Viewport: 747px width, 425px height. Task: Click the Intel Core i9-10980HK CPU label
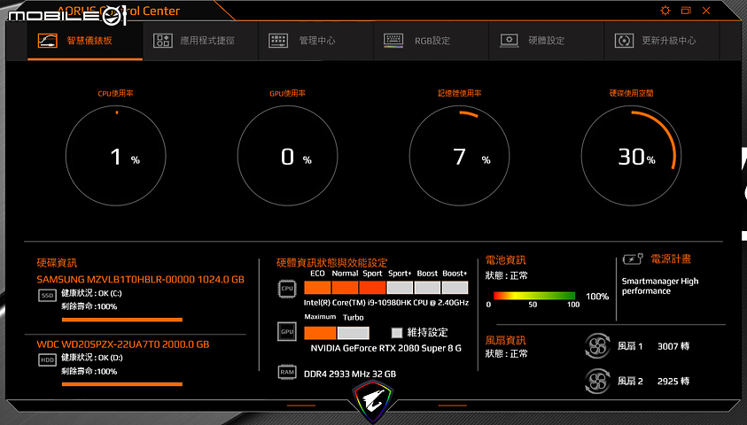385,303
